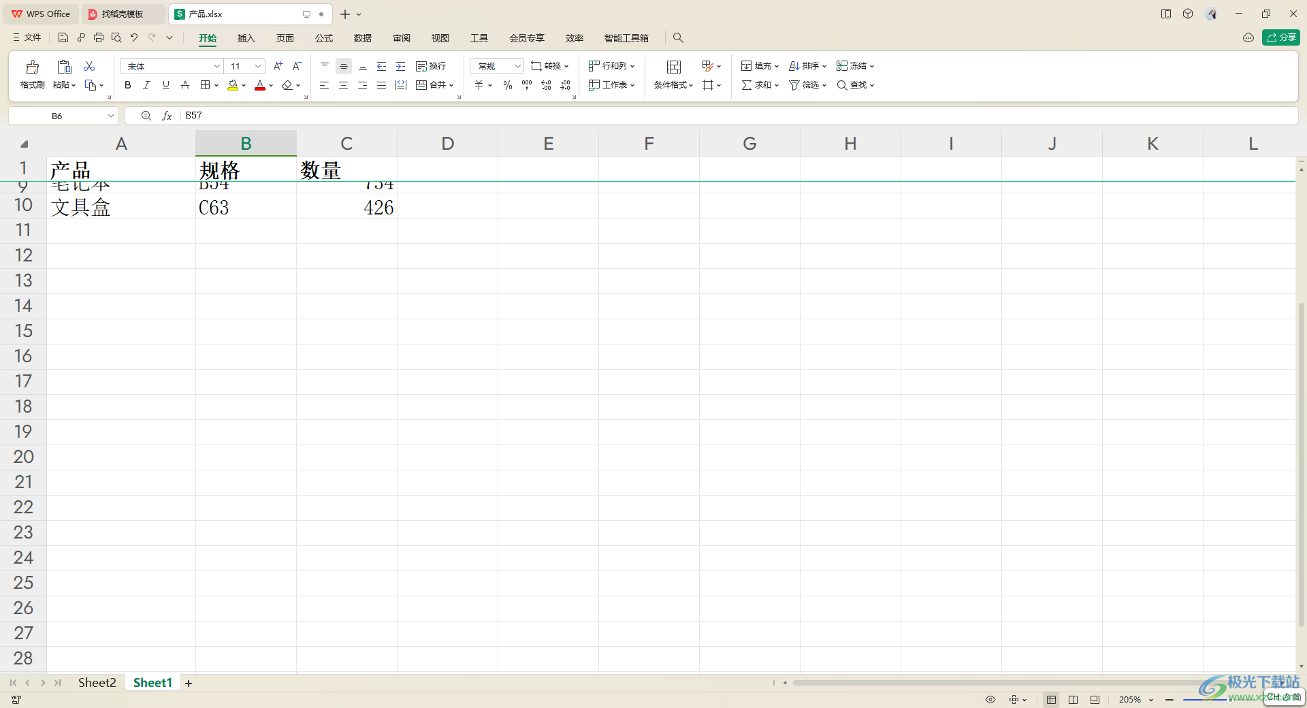Image resolution: width=1307 pixels, height=708 pixels.
Task: Click the zoom magnifier icon in formula bar
Action: point(146,116)
